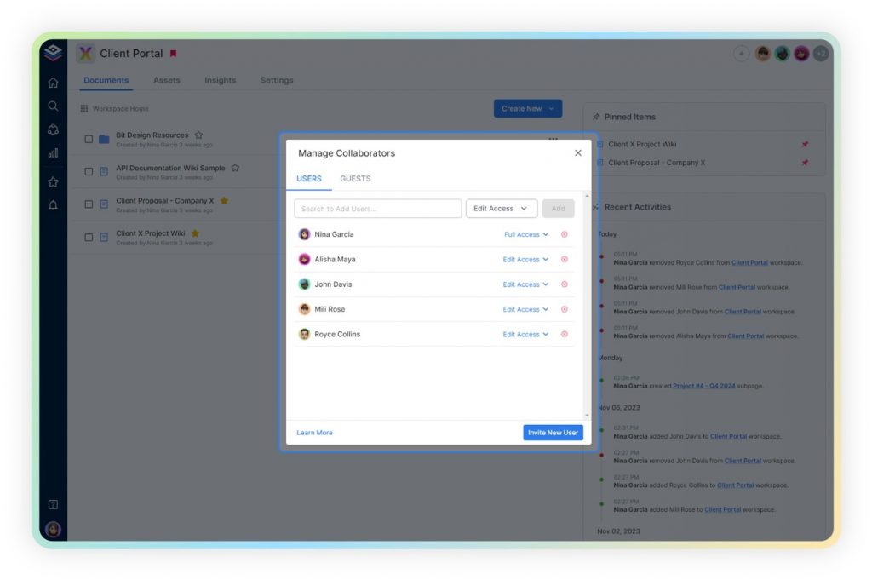The image size is (872, 580).
Task: Check the checkbox beside Bit Design Resources
Action: pos(89,138)
